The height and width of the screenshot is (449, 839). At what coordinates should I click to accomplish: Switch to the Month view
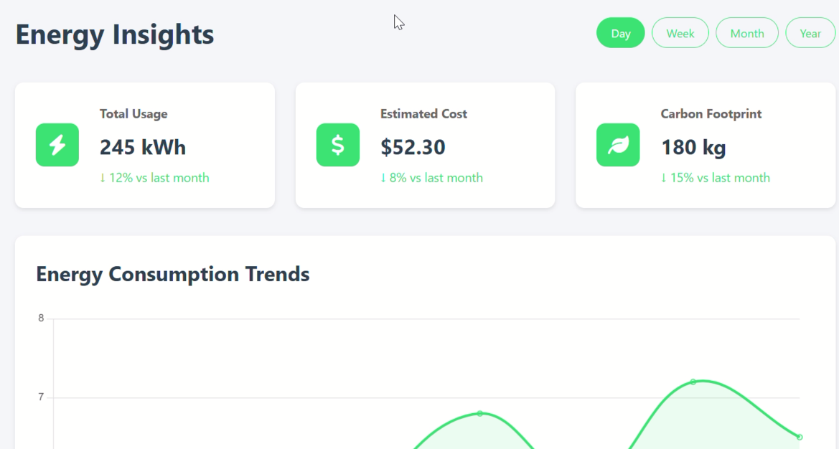747,33
